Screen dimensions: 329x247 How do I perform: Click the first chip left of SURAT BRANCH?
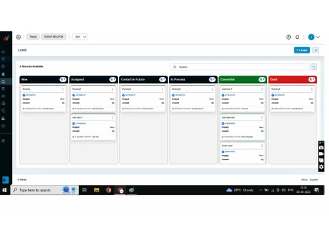[x=33, y=37]
